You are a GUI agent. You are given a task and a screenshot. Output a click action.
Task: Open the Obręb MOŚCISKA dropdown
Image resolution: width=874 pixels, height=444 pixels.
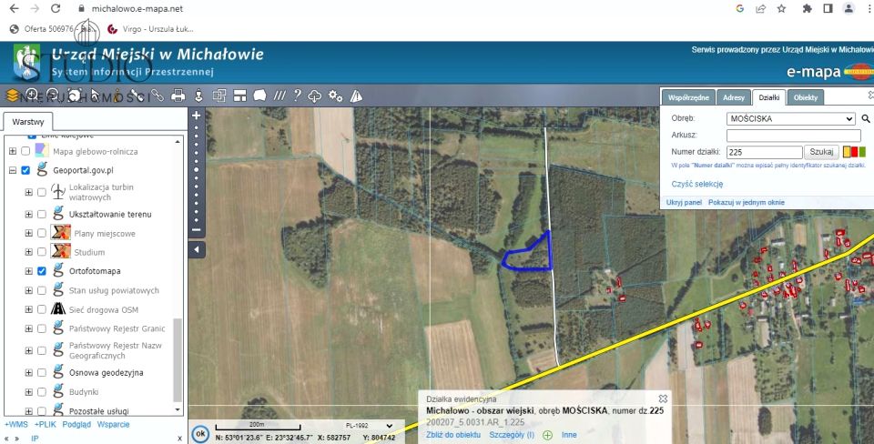(x=790, y=118)
